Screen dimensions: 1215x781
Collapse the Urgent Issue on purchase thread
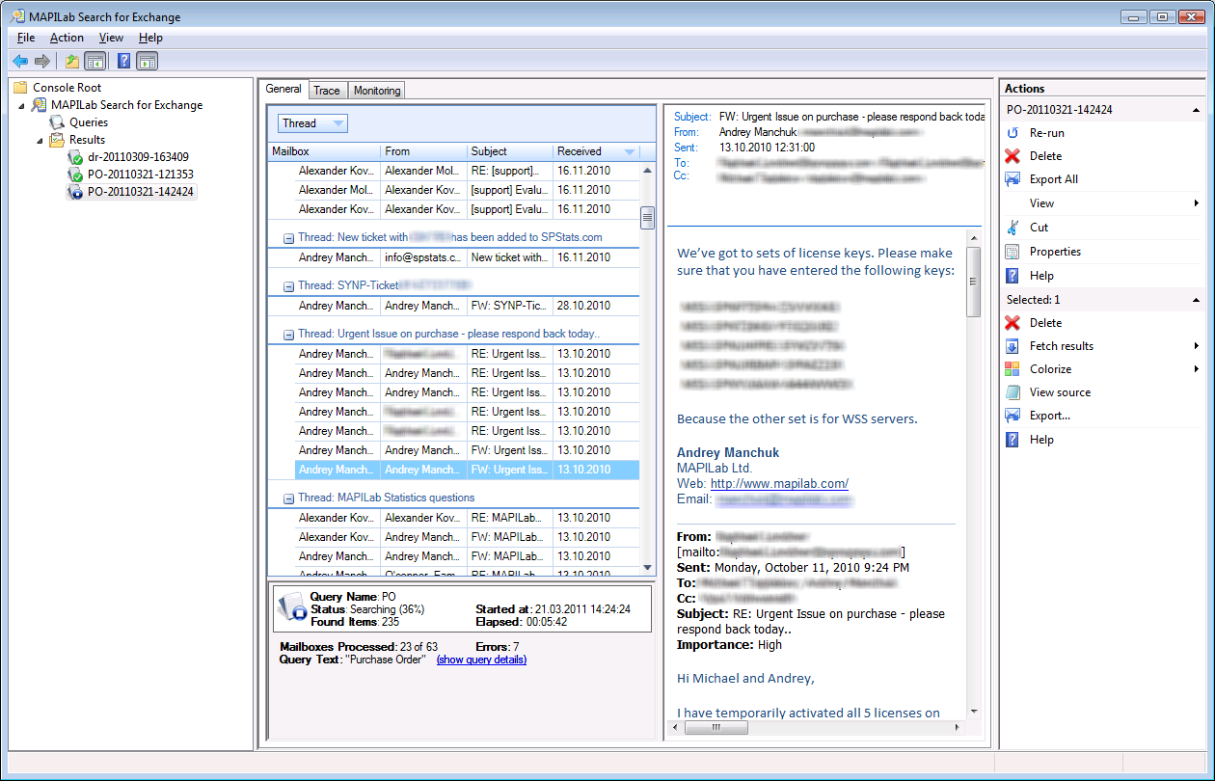pyautogui.click(x=288, y=335)
